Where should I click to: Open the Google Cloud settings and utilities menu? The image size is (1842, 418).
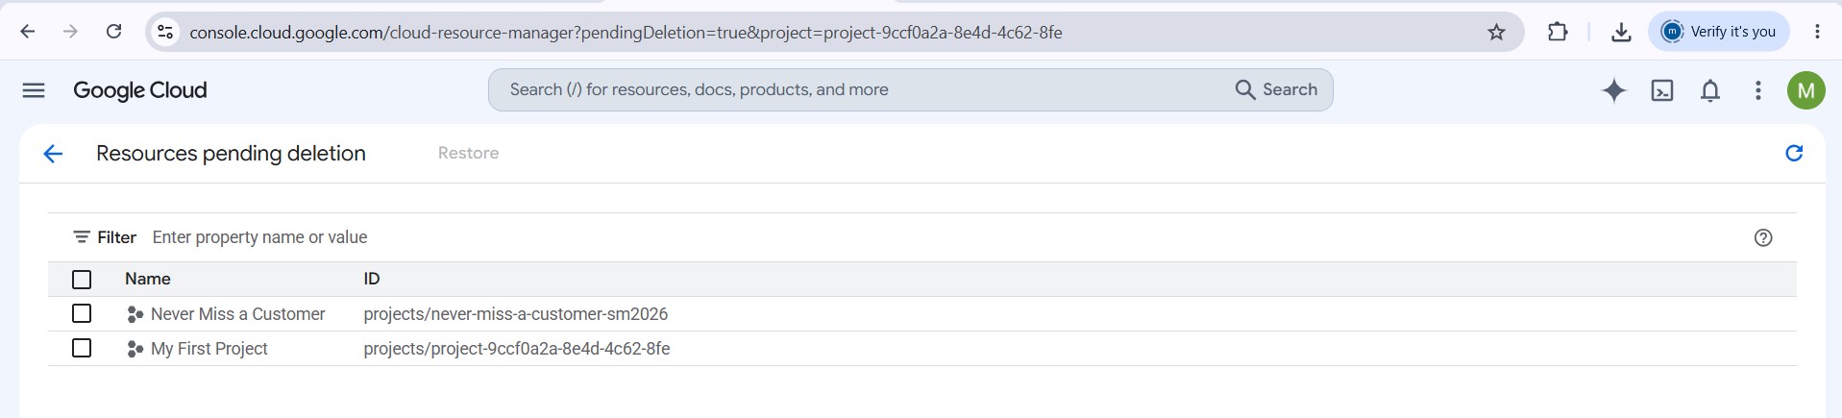1757,90
